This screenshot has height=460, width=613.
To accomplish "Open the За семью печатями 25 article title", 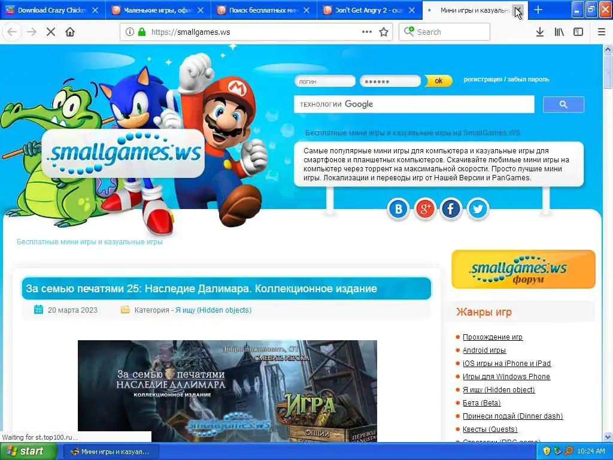I will (201, 289).
